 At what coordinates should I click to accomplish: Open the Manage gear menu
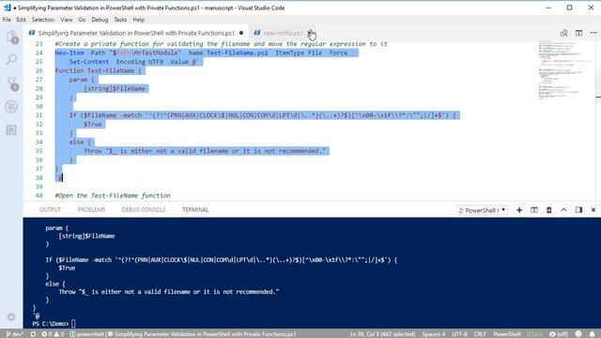(x=11, y=316)
